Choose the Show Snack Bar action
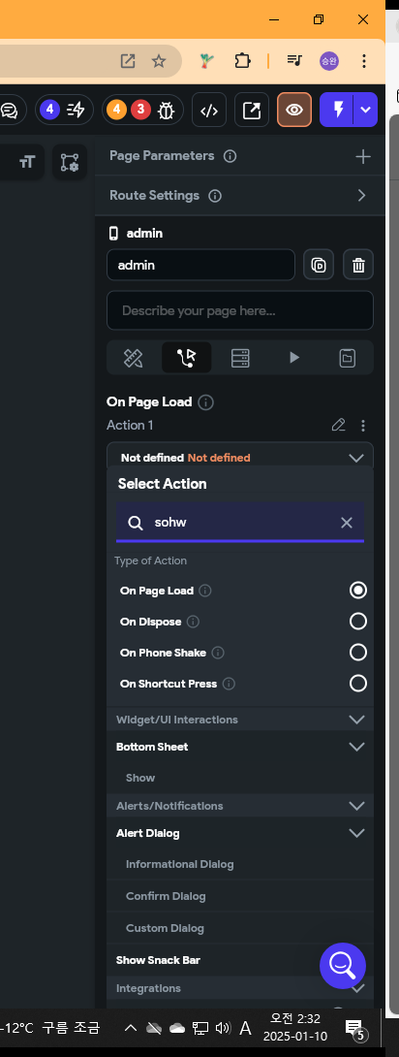The image size is (399, 1057). [x=158, y=960]
